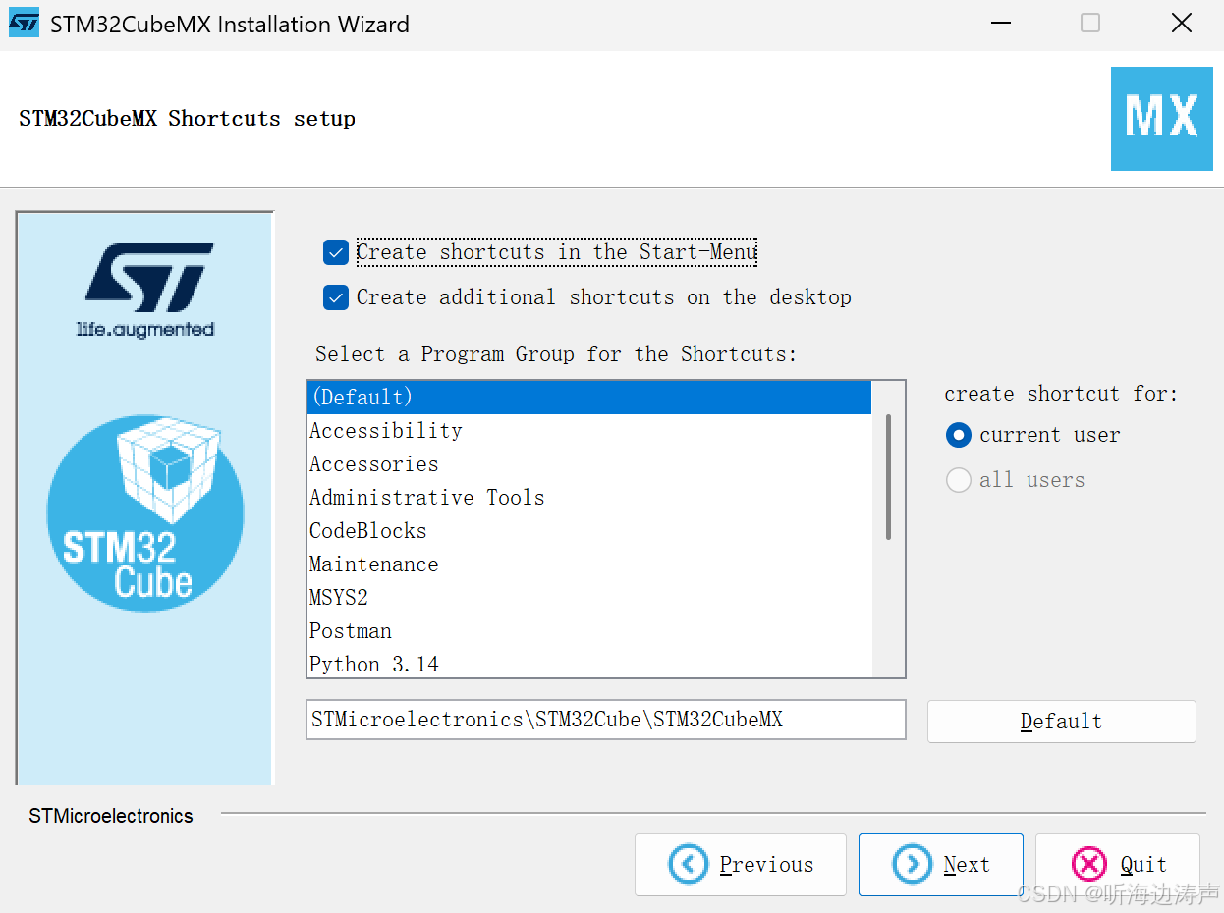Pick Python 3.14 program group
Image resolution: width=1224 pixels, height=913 pixels.
(x=589, y=664)
